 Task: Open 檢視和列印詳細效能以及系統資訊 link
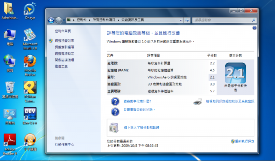[230, 101]
